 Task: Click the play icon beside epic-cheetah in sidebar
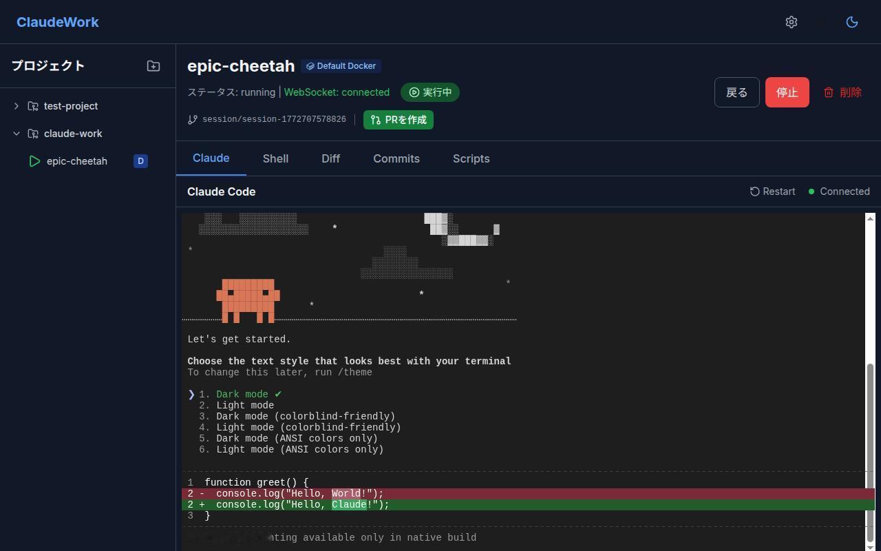click(x=34, y=161)
